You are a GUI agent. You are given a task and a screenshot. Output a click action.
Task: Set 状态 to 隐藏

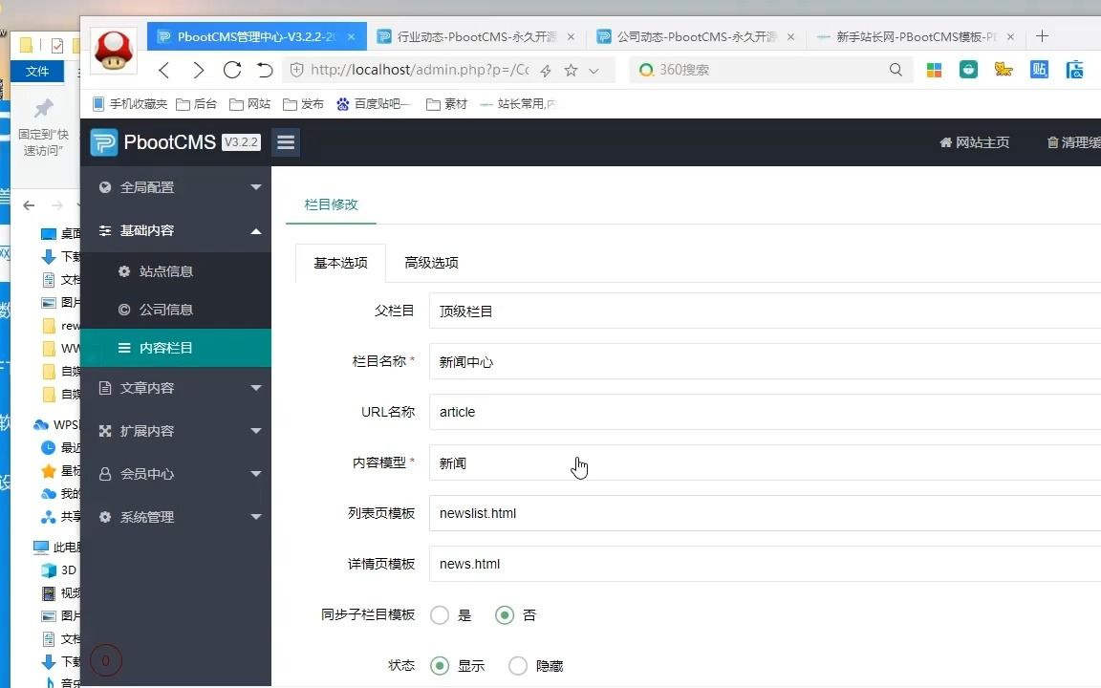[517, 665]
